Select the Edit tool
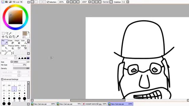189x106 pixels. click(5, 47)
